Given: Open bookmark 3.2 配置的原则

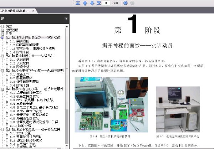Looking at the screenshot, I should (21, 78).
